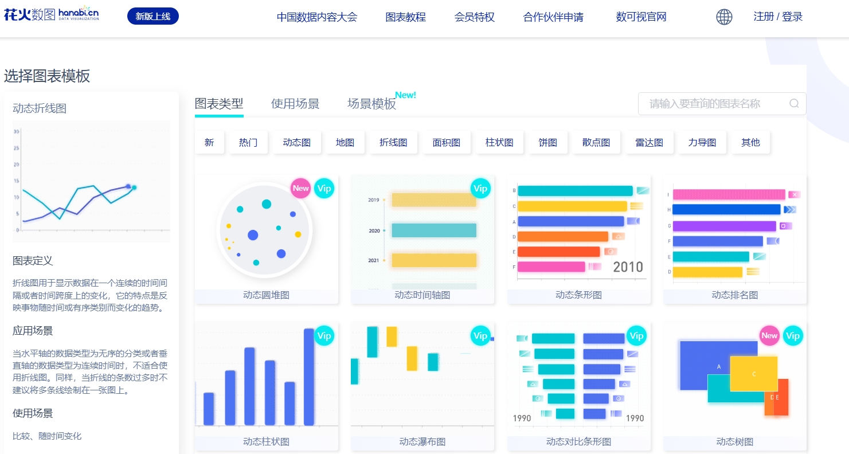Viewport: 849px width, 454px height.
Task: Open 合作伙伴申请 navigation item
Action: click(x=553, y=17)
